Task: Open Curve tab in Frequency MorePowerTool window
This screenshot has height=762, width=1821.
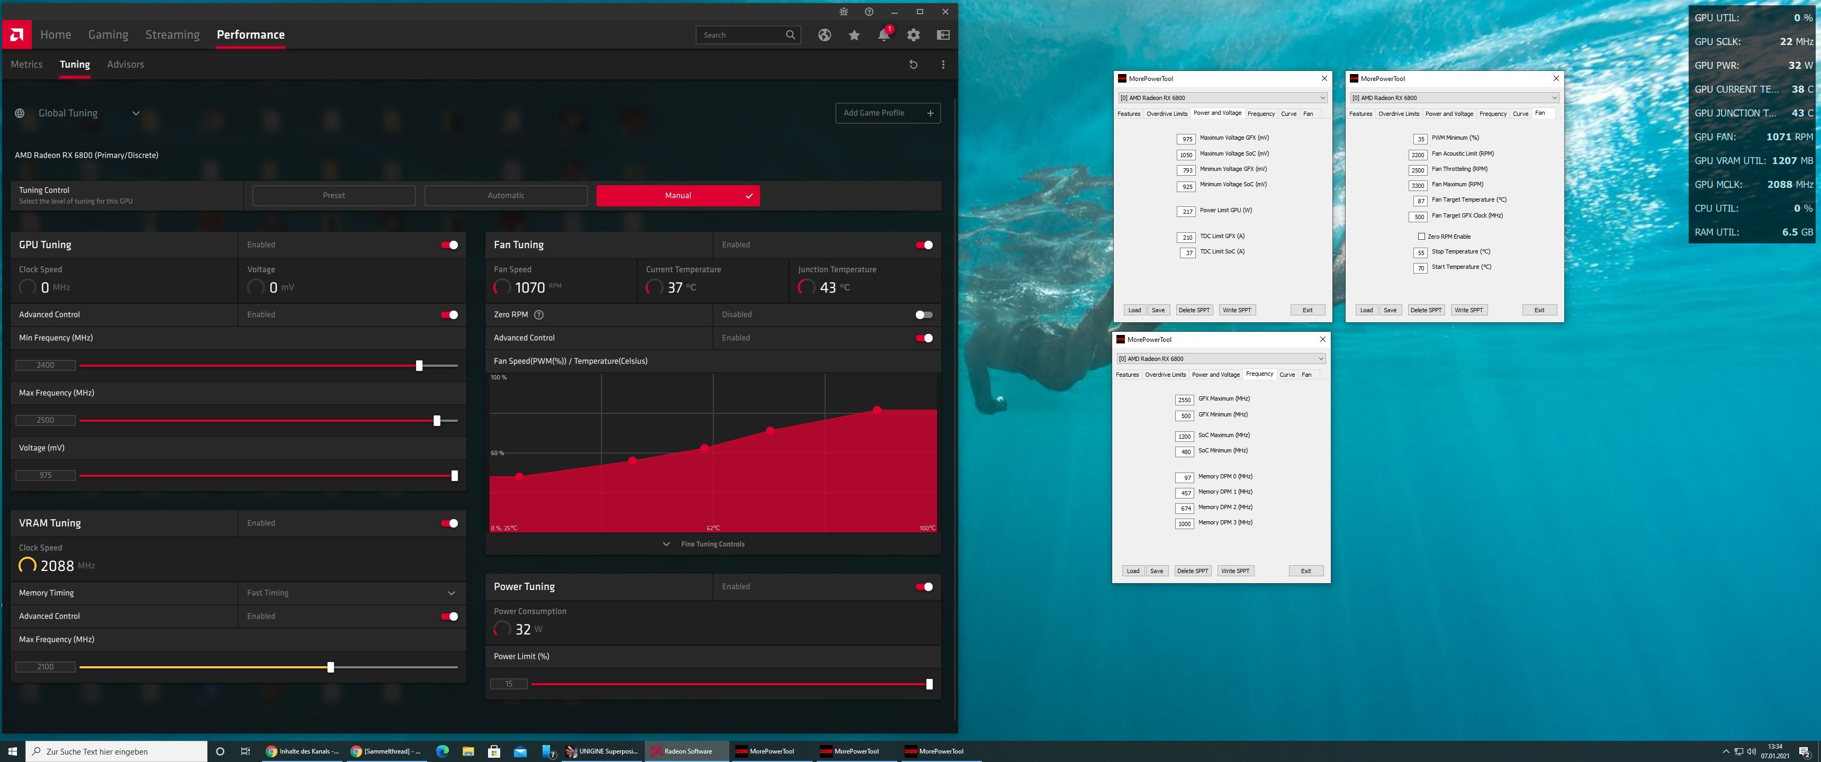Action: (1287, 375)
